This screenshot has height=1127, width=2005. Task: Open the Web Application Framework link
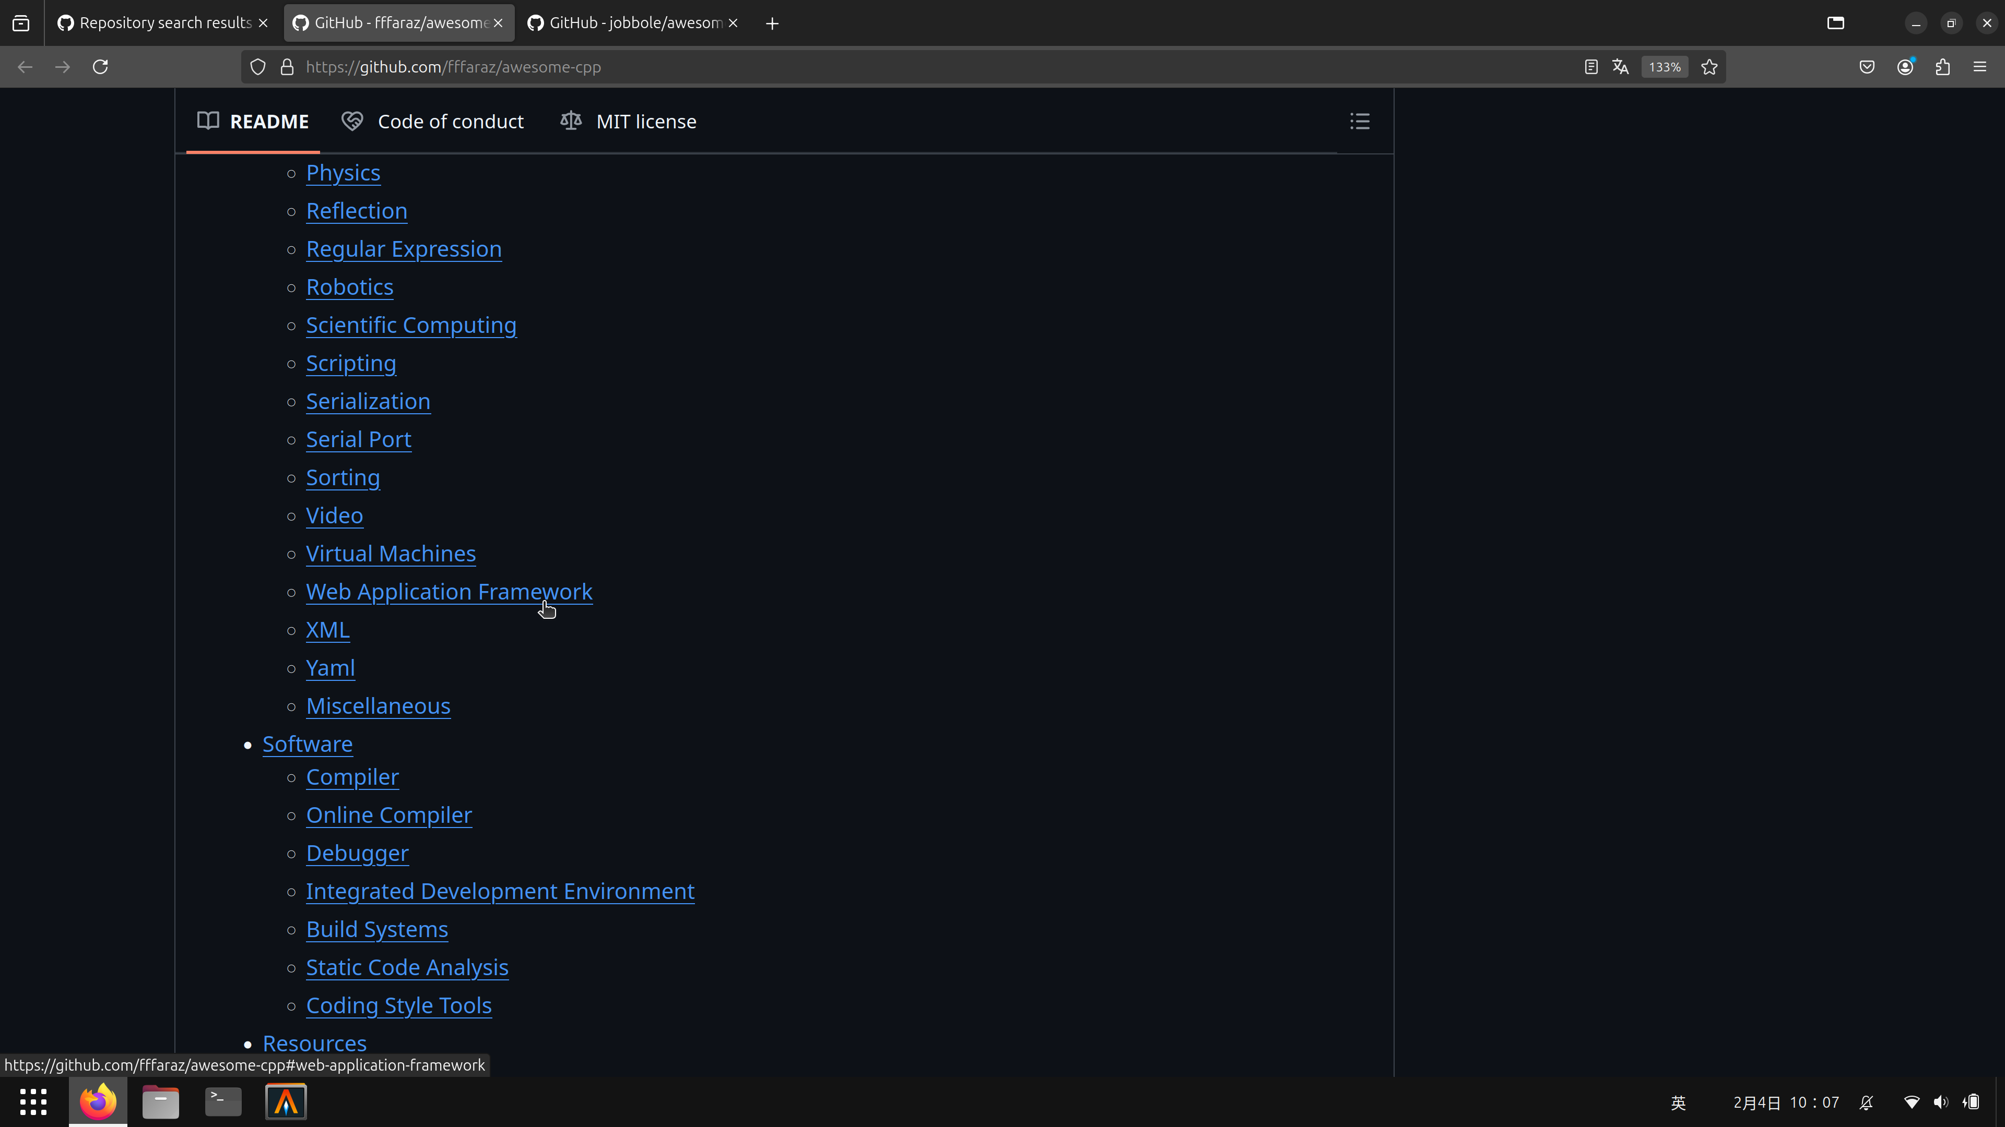pyautogui.click(x=449, y=592)
